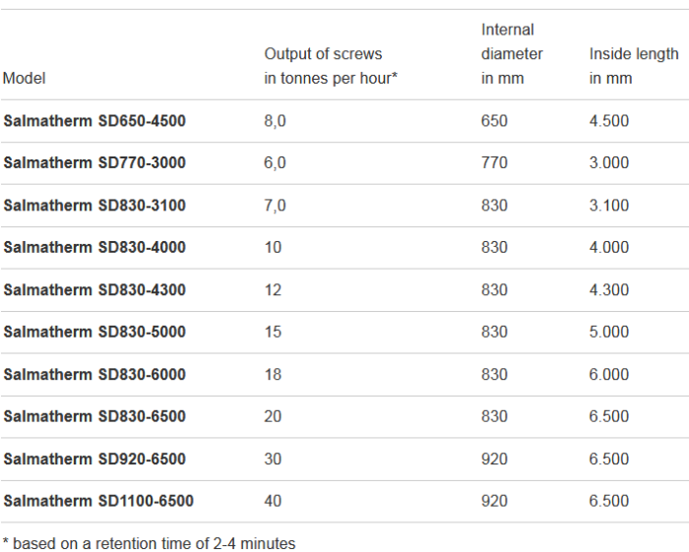Click the retention time footnote text

(x=149, y=543)
